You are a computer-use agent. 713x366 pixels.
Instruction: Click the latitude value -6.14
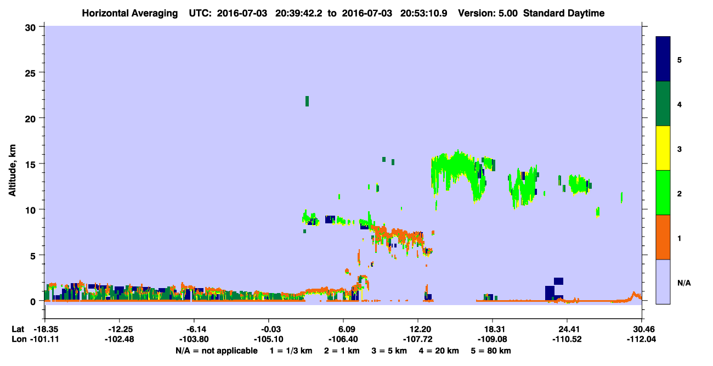tap(194, 329)
